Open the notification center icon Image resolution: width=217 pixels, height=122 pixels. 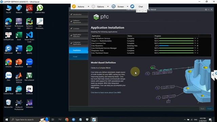[210, 120]
